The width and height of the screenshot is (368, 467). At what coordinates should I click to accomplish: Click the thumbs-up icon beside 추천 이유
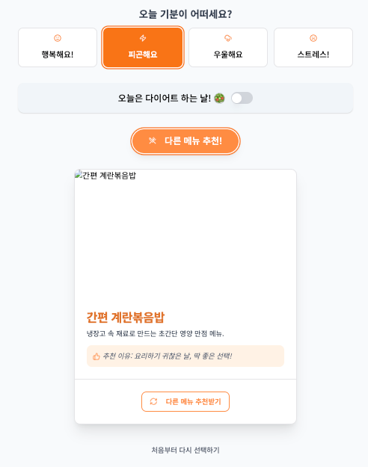(x=96, y=356)
